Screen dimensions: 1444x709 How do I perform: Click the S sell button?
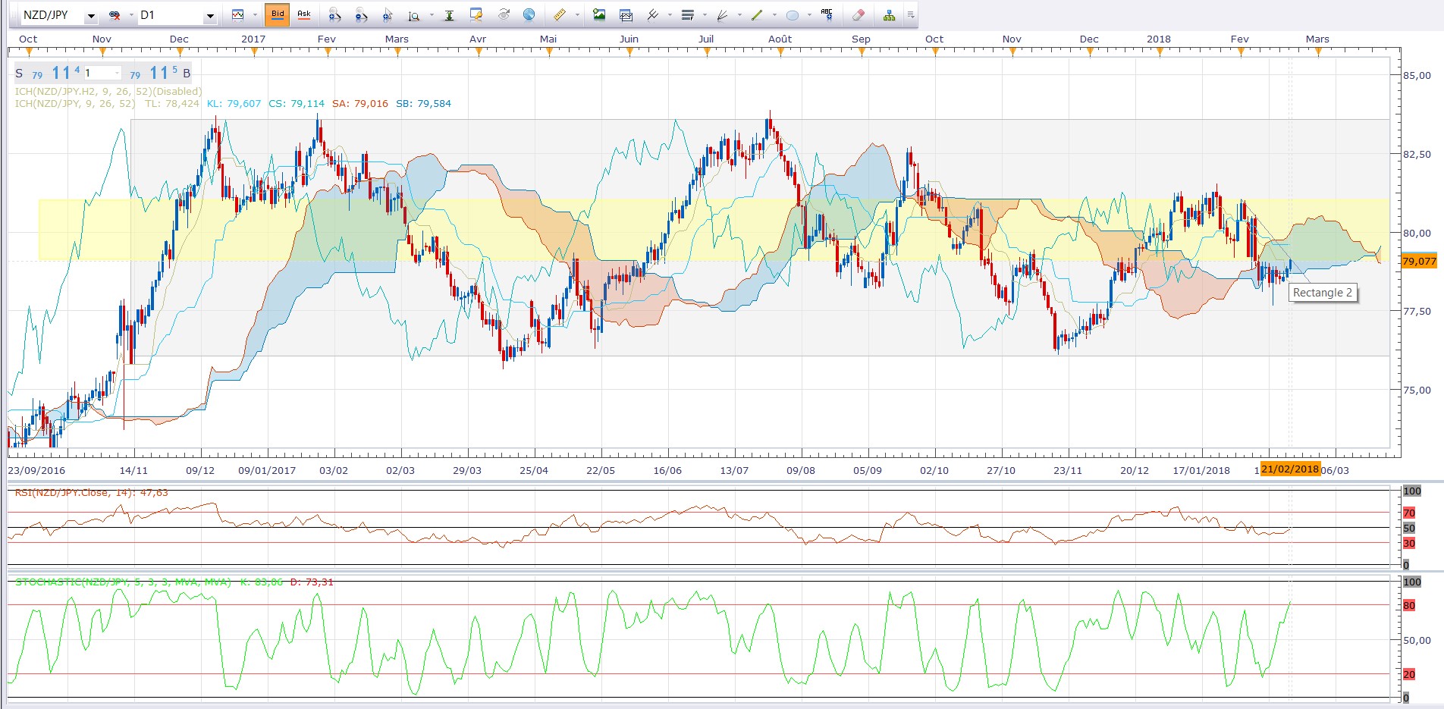click(19, 74)
